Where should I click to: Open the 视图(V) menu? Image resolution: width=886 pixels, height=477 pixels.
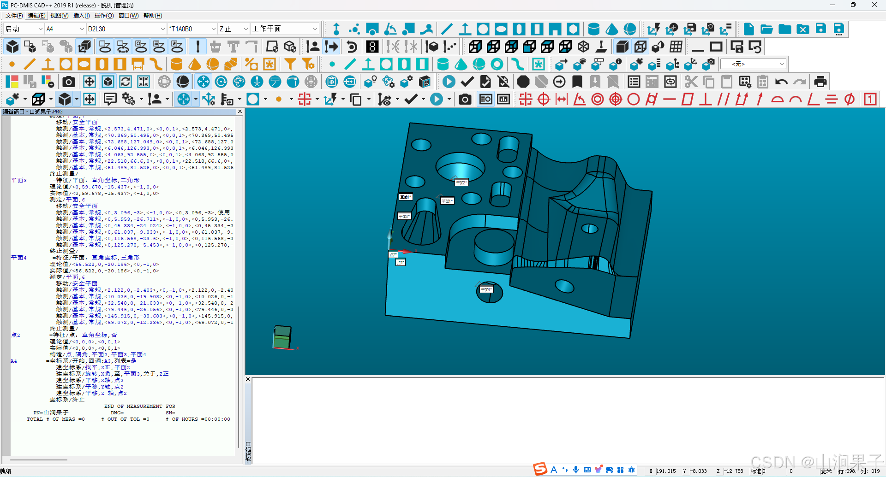click(59, 16)
